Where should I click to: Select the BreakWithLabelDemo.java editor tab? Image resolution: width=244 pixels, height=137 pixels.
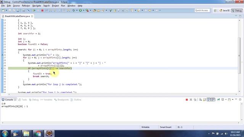[17, 16]
